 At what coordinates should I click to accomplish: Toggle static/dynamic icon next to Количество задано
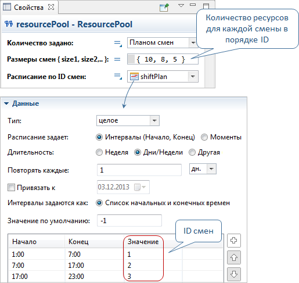tap(118, 43)
